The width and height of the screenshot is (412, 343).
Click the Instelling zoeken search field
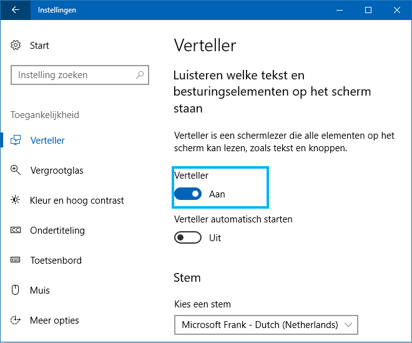click(x=80, y=75)
